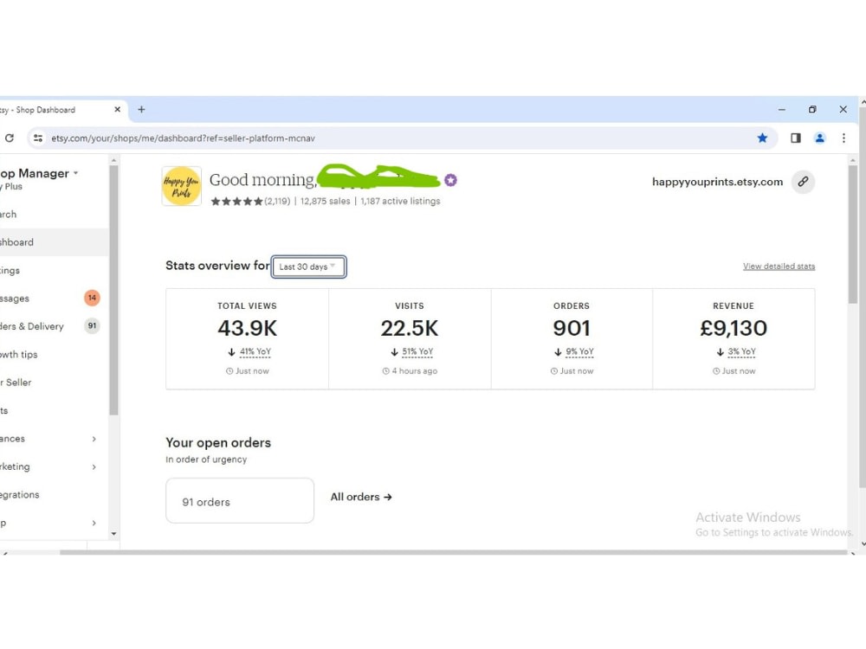Expand the Marketing sidebar chevron
Viewport: 866px width, 649px height.
coord(94,467)
